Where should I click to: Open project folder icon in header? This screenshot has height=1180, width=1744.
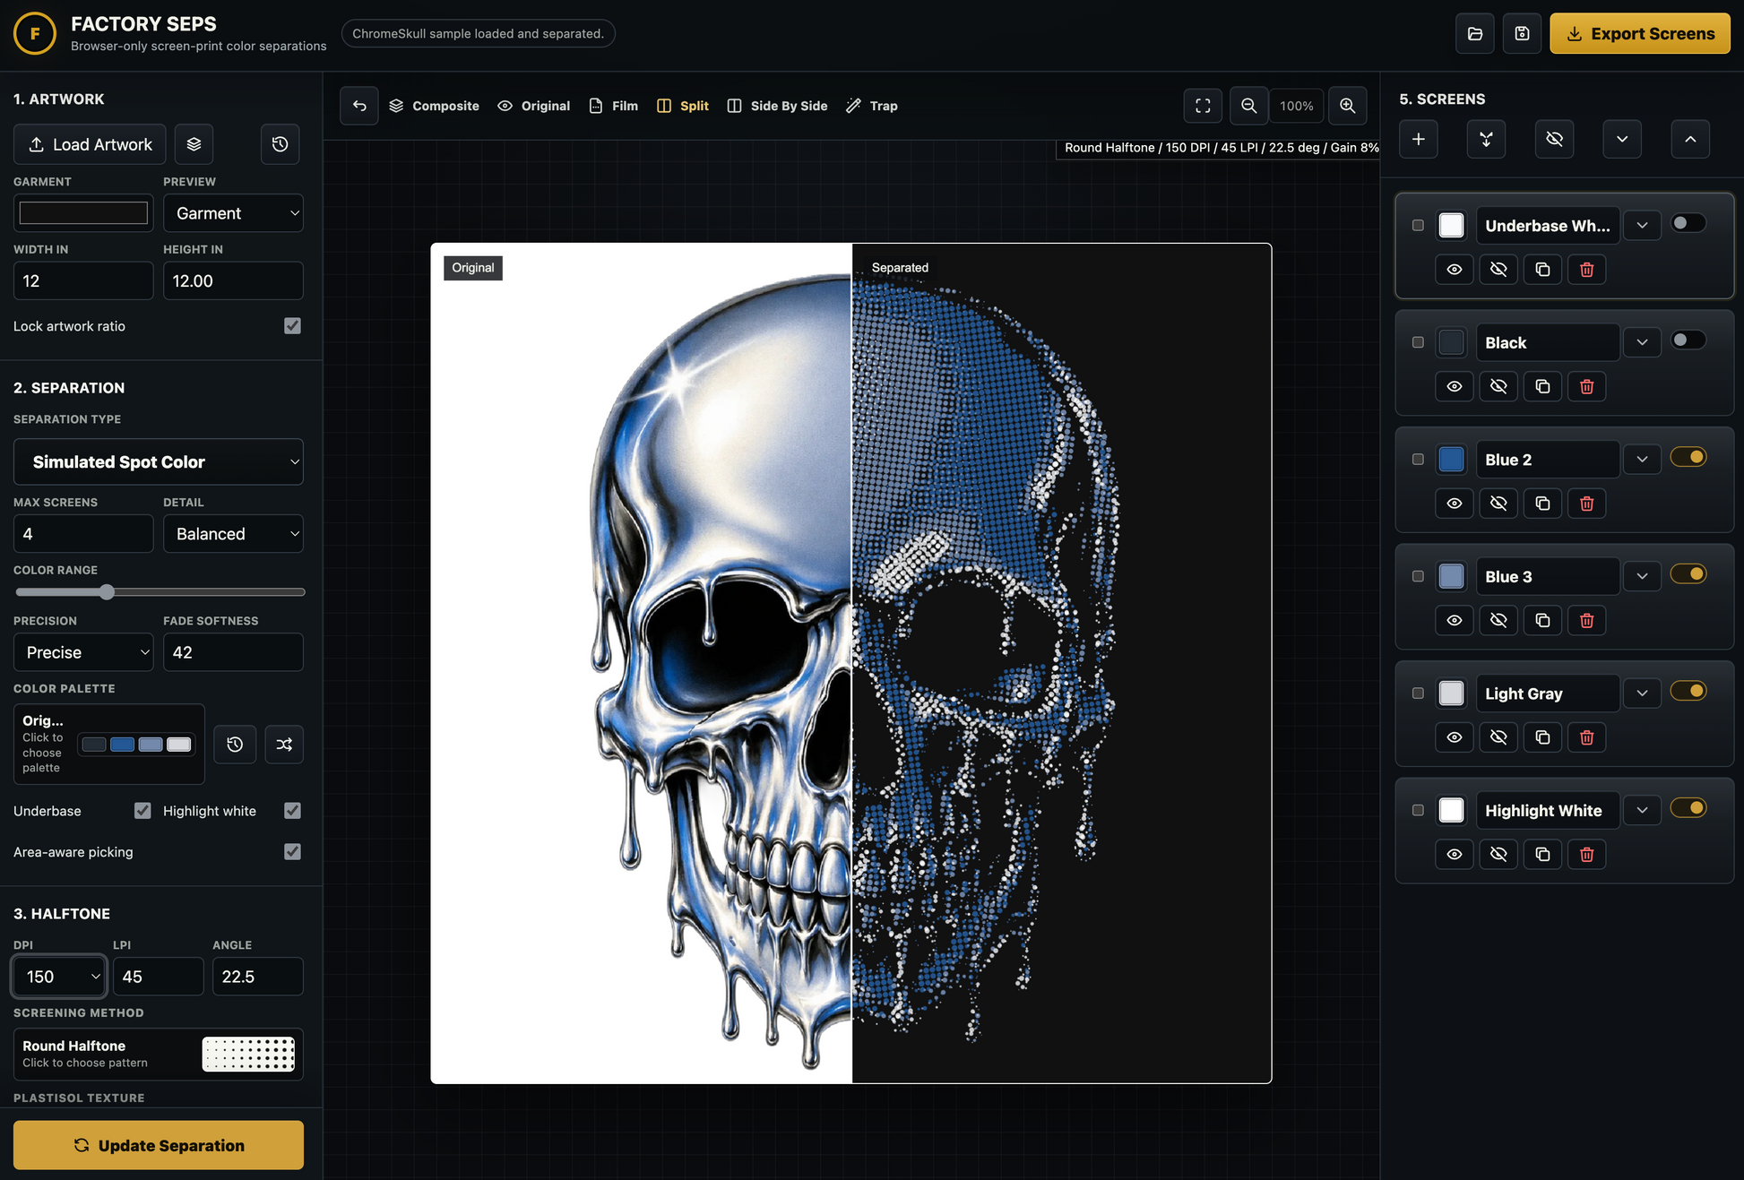tap(1475, 34)
